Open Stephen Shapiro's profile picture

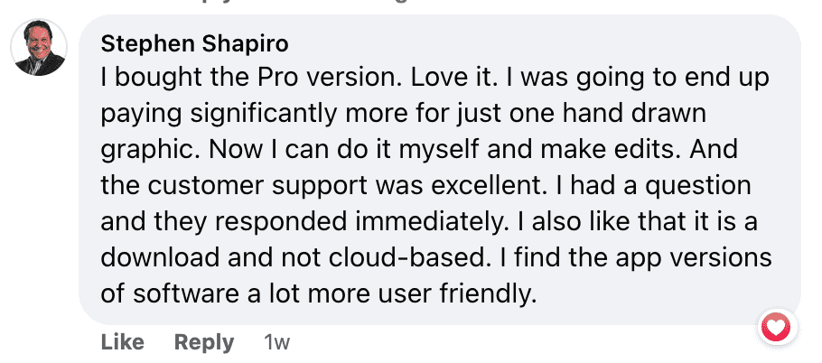tap(40, 48)
